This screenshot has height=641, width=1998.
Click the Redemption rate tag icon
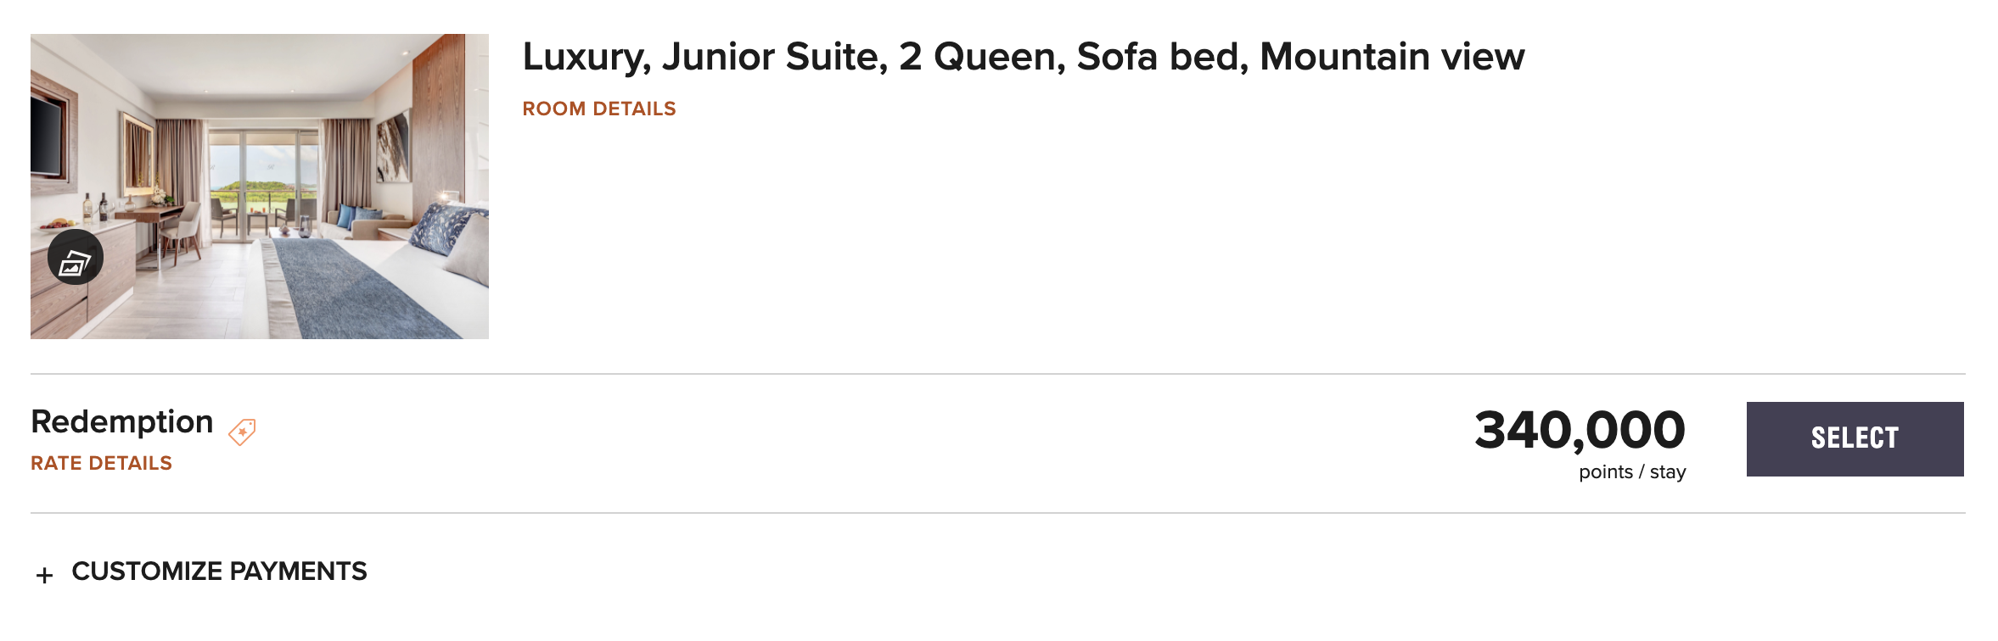[x=242, y=432]
